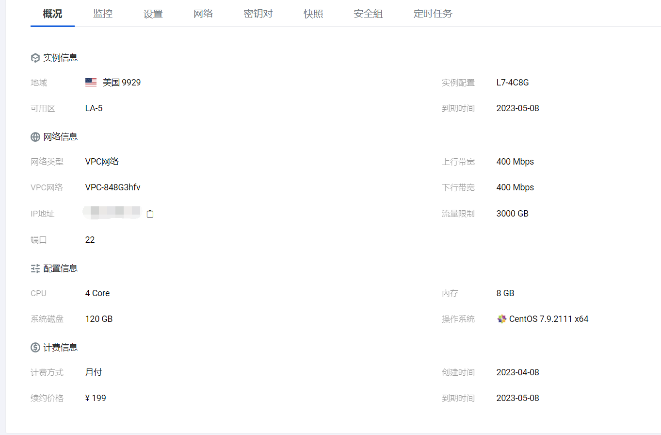Click CPU value 4 Core
This screenshot has height=435, width=661.
(97, 293)
